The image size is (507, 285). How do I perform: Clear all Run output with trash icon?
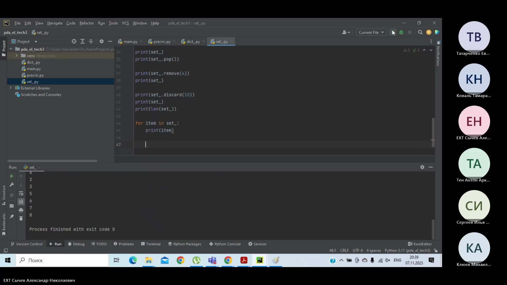pos(21,218)
